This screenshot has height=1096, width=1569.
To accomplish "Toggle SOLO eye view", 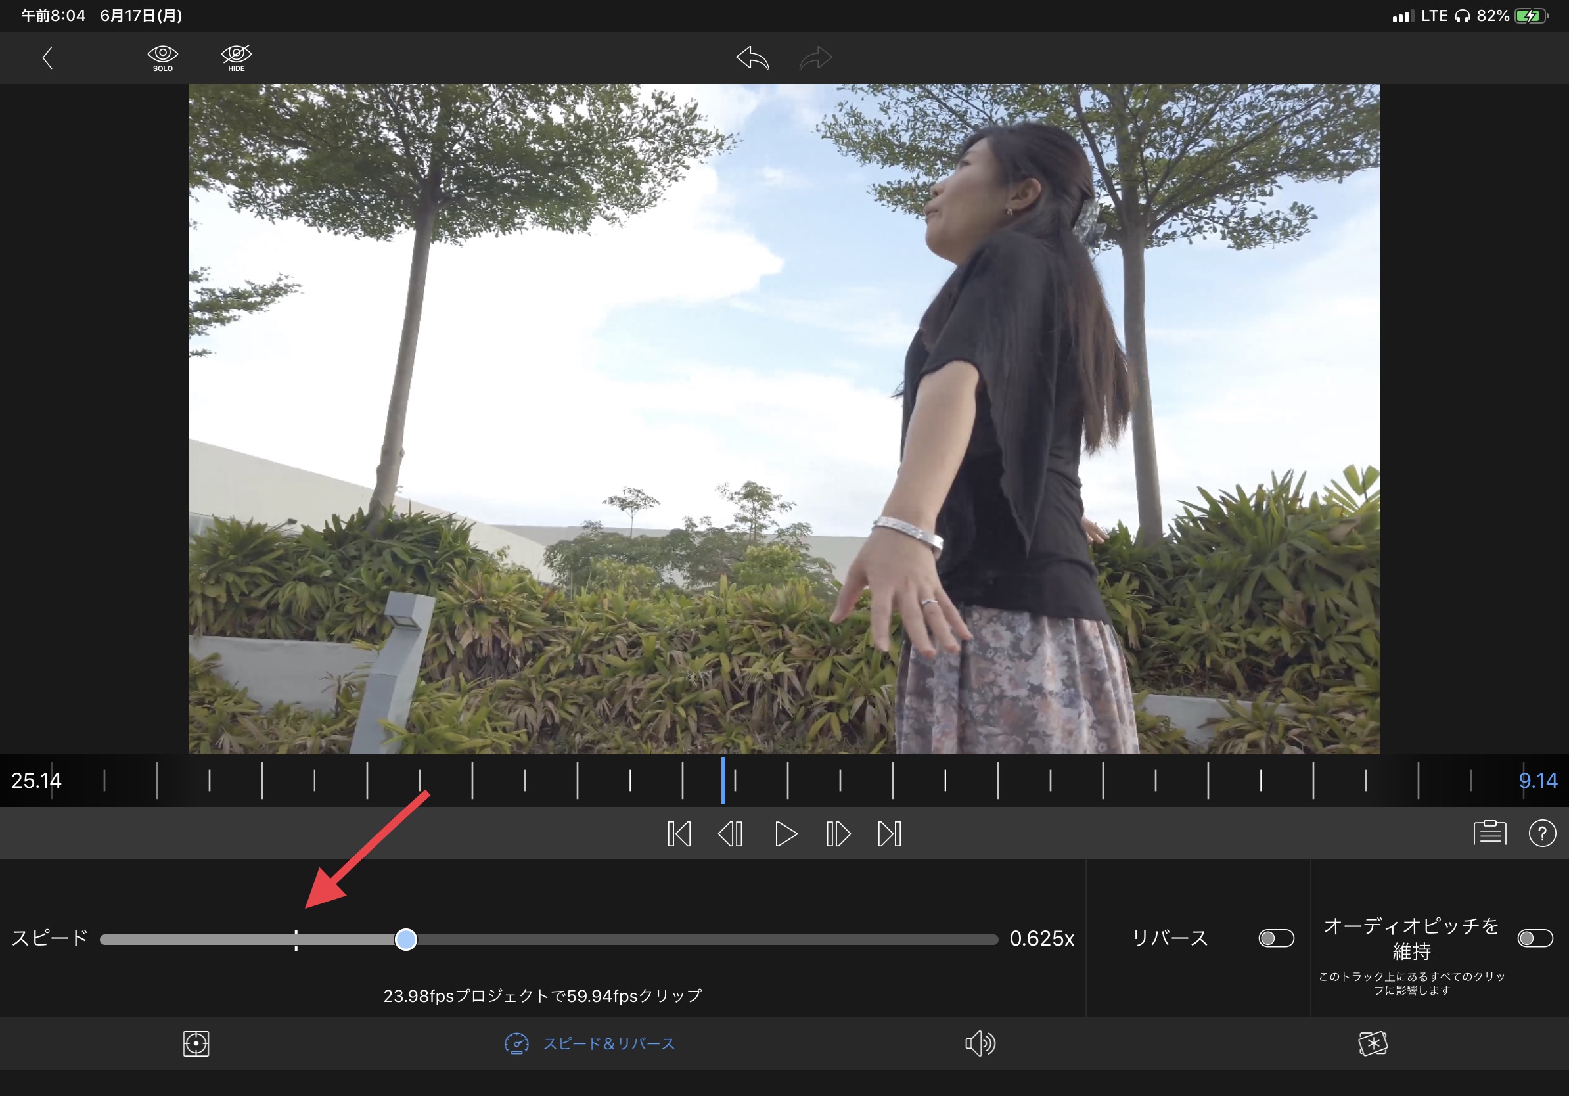I will [x=163, y=57].
